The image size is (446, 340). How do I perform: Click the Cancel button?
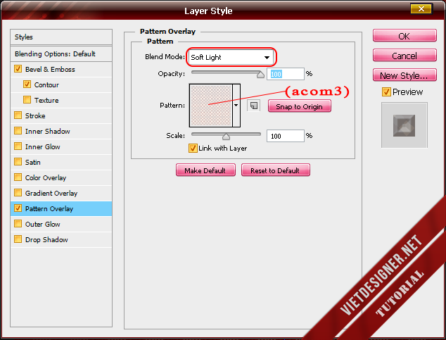[x=404, y=56]
